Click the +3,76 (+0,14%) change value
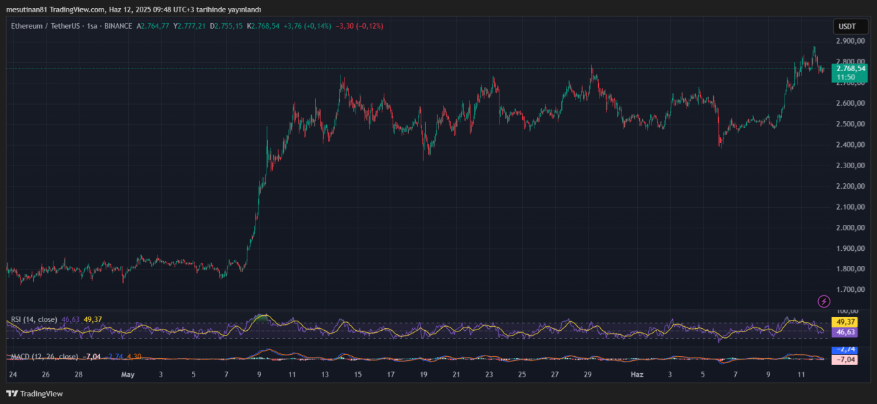The height and width of the screenshot is (404, 877). tap(308, 26)
